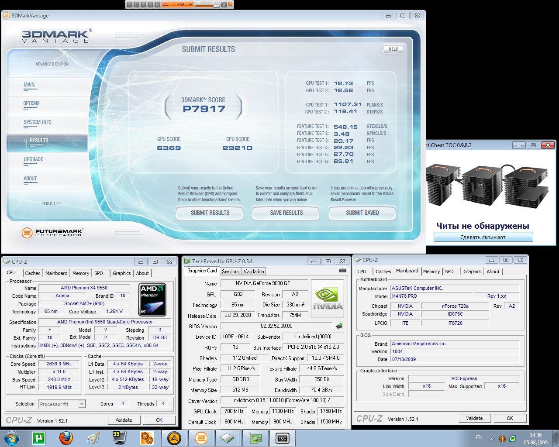Click Validate in left CPU-Z window
The image size is (559, 447).
(124, 420)
